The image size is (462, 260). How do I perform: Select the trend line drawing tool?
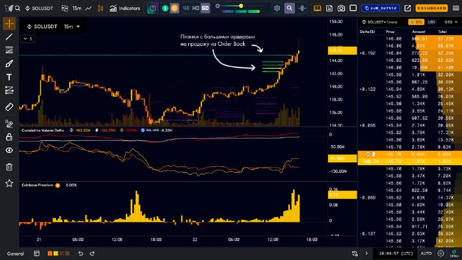point(9,37)
